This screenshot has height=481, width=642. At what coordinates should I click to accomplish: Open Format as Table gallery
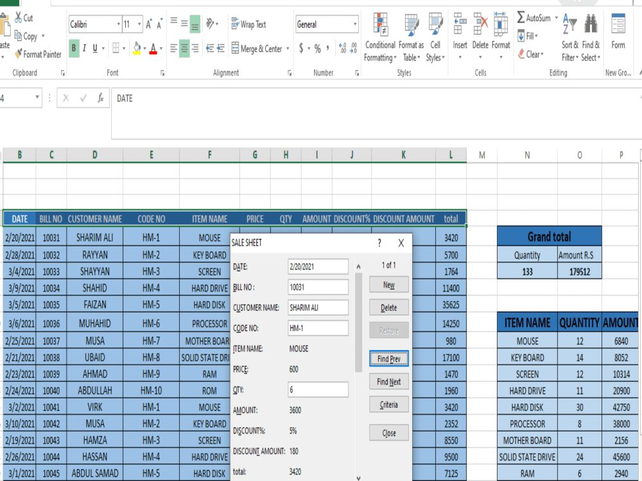click(x=412, y=37)
